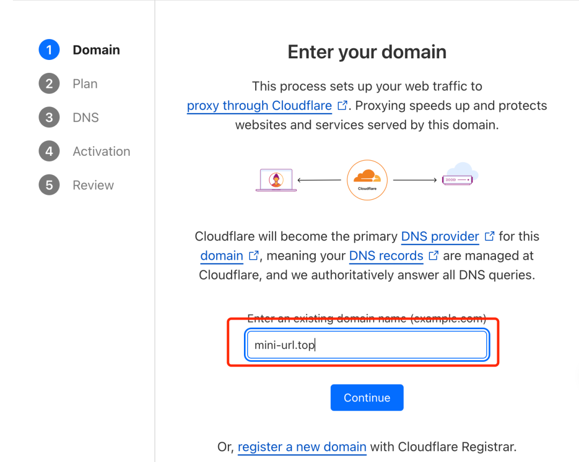This screenshot has width=579, height=462.
Task: Click the Cloudflare logo in the diagram
Action: [367, 180]
